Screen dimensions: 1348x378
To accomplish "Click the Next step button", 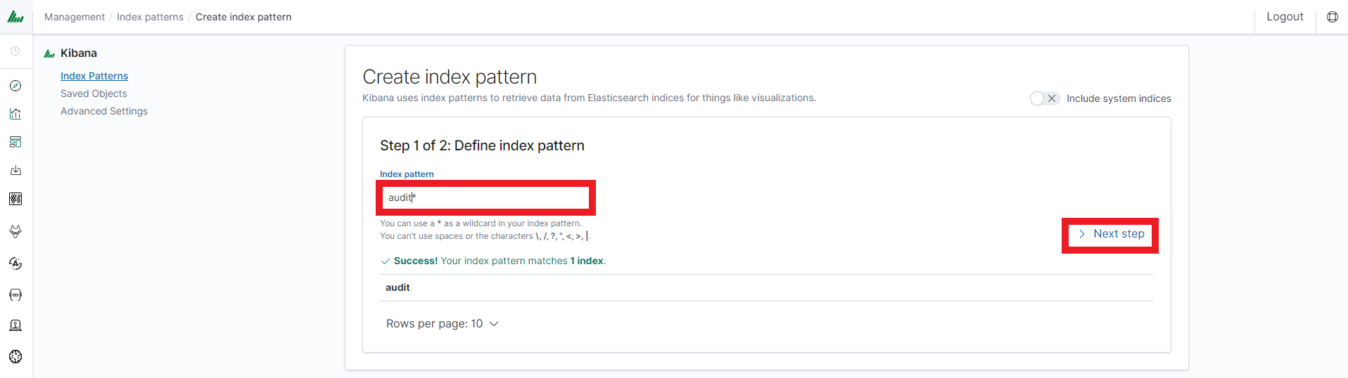I will [x=1110, y=234].
